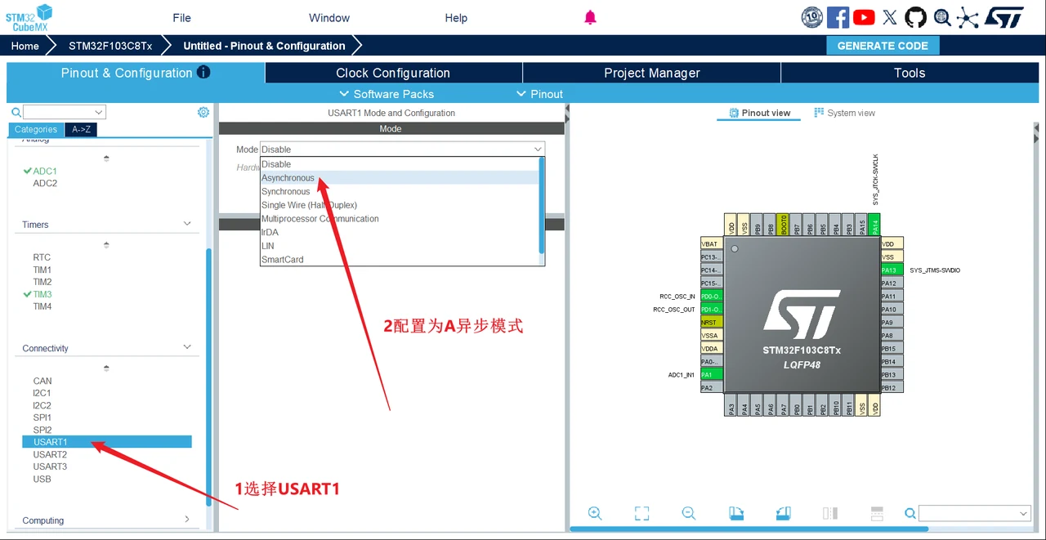Image resolution: width=1046 pixels, height=540 pixels.
Task: Switch to the Project Manager tab
Action: click(652, 73)
